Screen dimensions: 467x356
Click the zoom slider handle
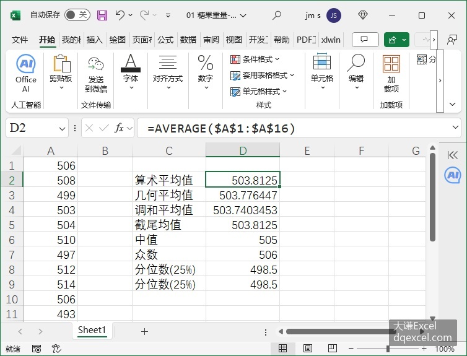click(x=388, y=348)
